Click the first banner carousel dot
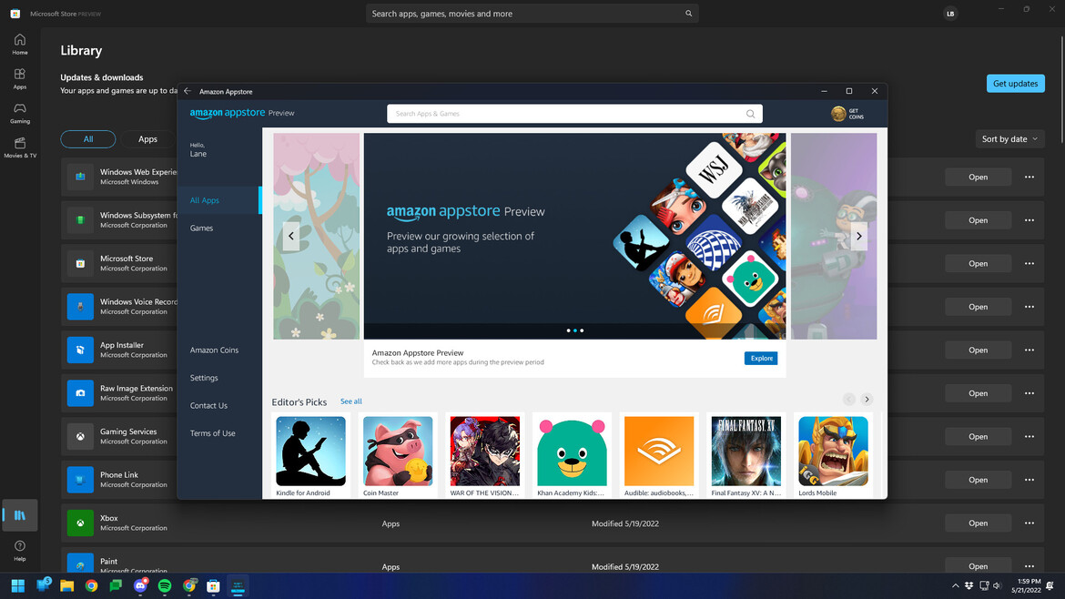 569,330
